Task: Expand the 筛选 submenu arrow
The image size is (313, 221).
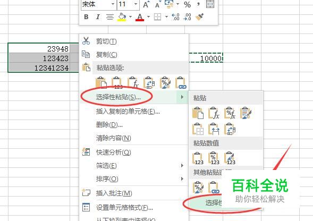Action: click(x=182, y=166)
